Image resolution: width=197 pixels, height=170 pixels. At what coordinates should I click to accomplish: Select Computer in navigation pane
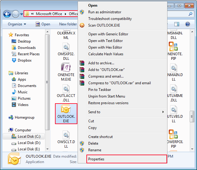click(23, 130)
